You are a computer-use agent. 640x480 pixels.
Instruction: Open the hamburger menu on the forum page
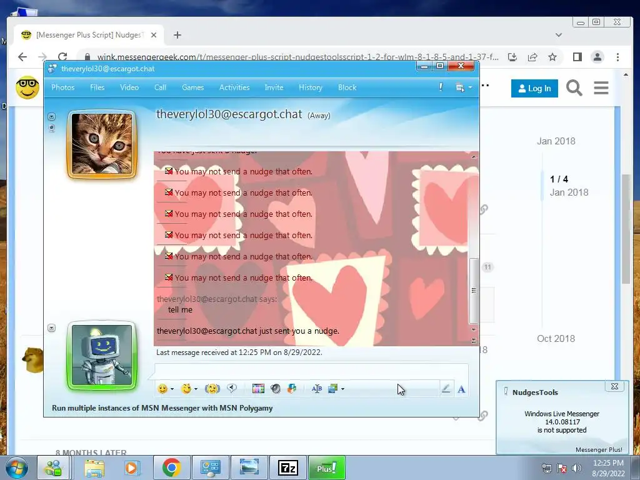pyautogui.click(x=601, y=87)
